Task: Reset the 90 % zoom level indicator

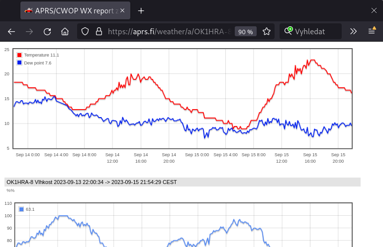Action: click(245, 32)
